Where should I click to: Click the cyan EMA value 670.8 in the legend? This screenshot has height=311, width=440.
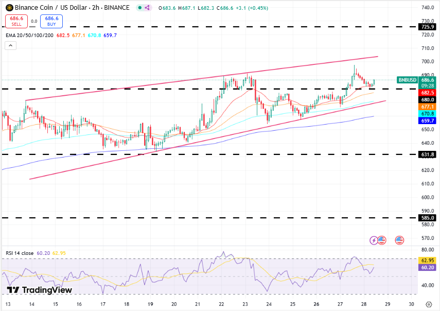pyautogui.click(x=94, y=36)
